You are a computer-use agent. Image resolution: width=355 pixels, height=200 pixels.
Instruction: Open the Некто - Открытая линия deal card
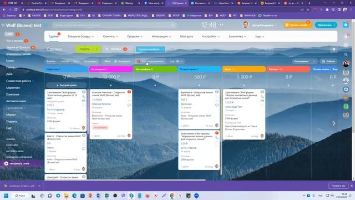tap(65, 152)
